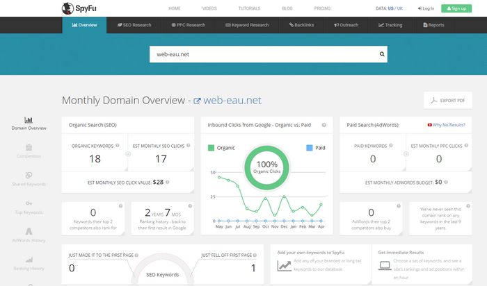The width and height of the screenshot is (487, 286).
Task: Click the 100% Organic Clicks donut
Action: tap(266, 167)
